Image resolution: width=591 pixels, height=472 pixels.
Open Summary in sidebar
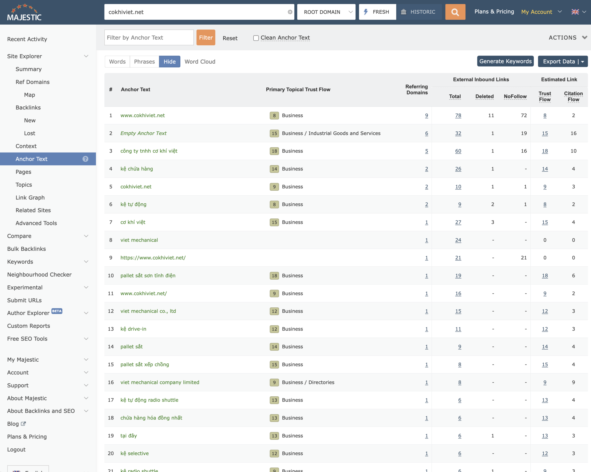click(x=29, y=69)
